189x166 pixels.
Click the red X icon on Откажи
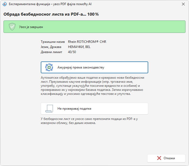pyautogui.click(x=159, y=158)
